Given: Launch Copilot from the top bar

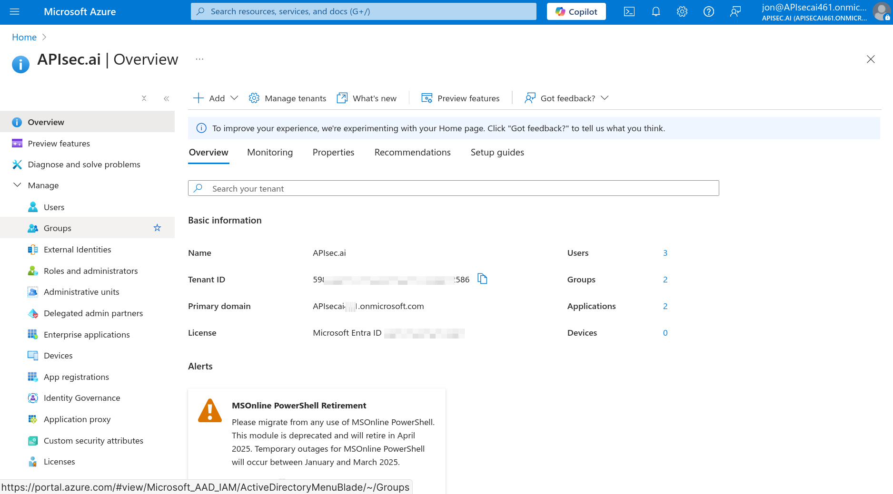Looking at the screenshot, I should coord(576,12).
